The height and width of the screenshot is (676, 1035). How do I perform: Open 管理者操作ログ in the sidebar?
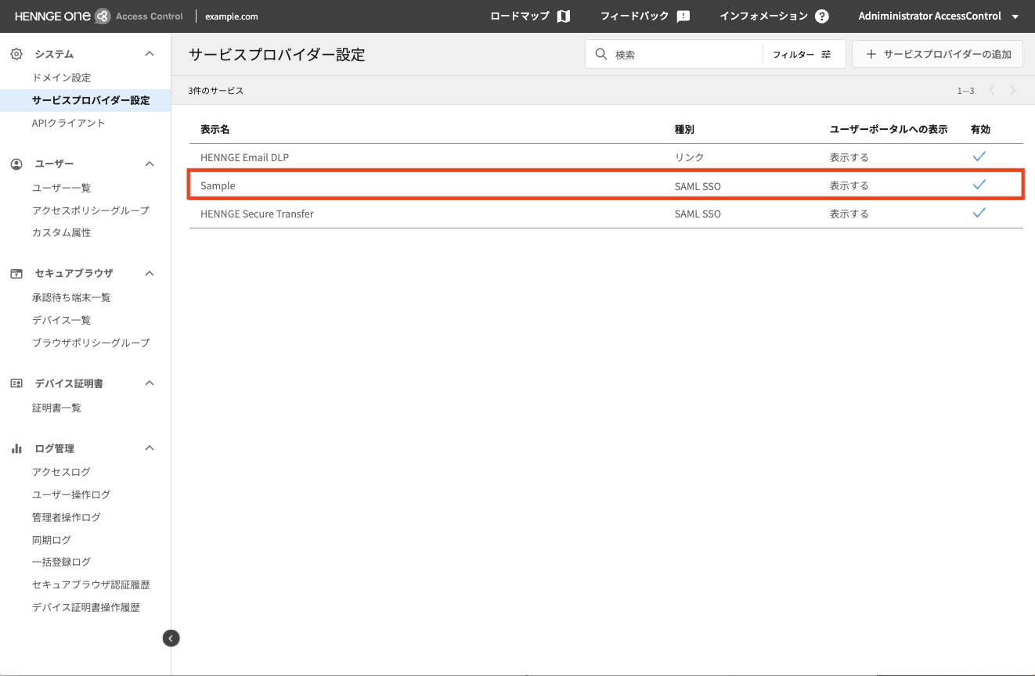tap(67, 517)
